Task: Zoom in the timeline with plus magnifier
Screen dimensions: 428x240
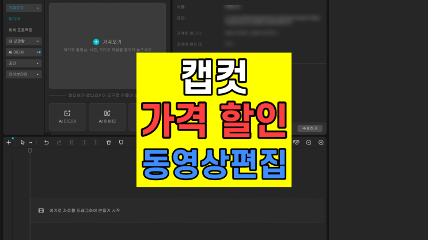Action: point(321,142)
